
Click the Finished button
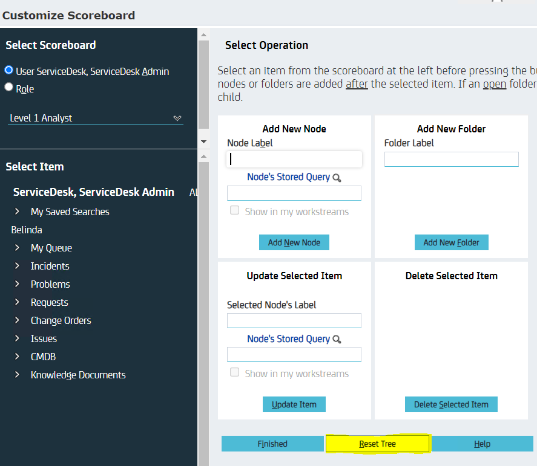pos(272,444)
